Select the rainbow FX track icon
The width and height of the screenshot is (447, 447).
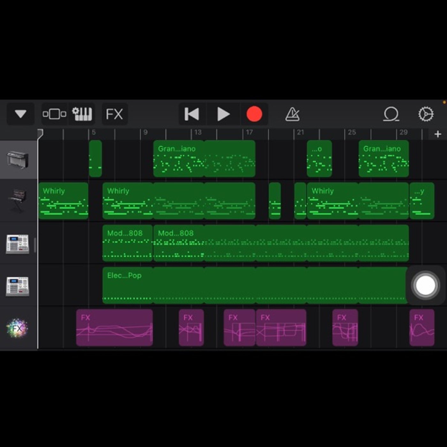pos(18,328)
